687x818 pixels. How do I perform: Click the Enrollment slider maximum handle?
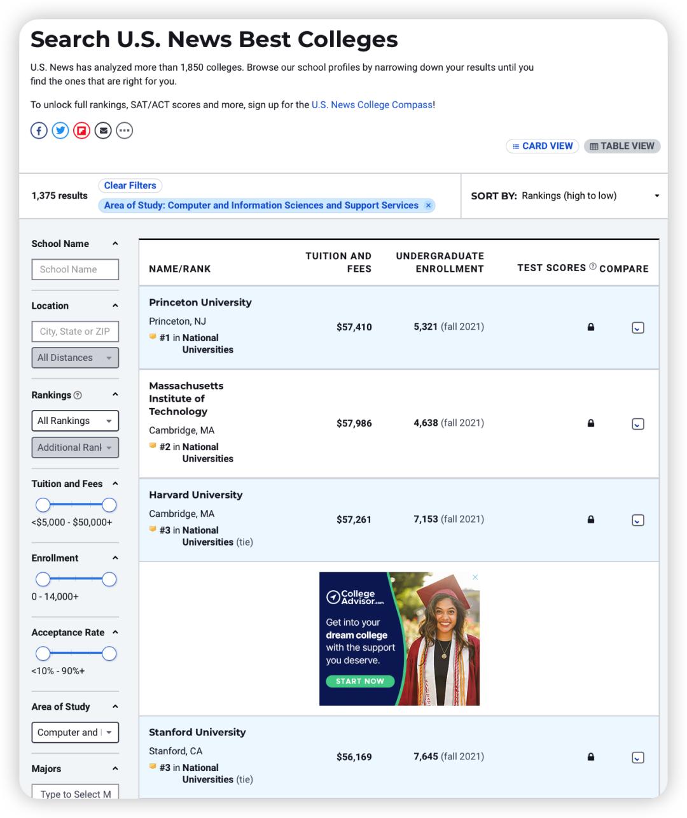(x=109, y=579)
